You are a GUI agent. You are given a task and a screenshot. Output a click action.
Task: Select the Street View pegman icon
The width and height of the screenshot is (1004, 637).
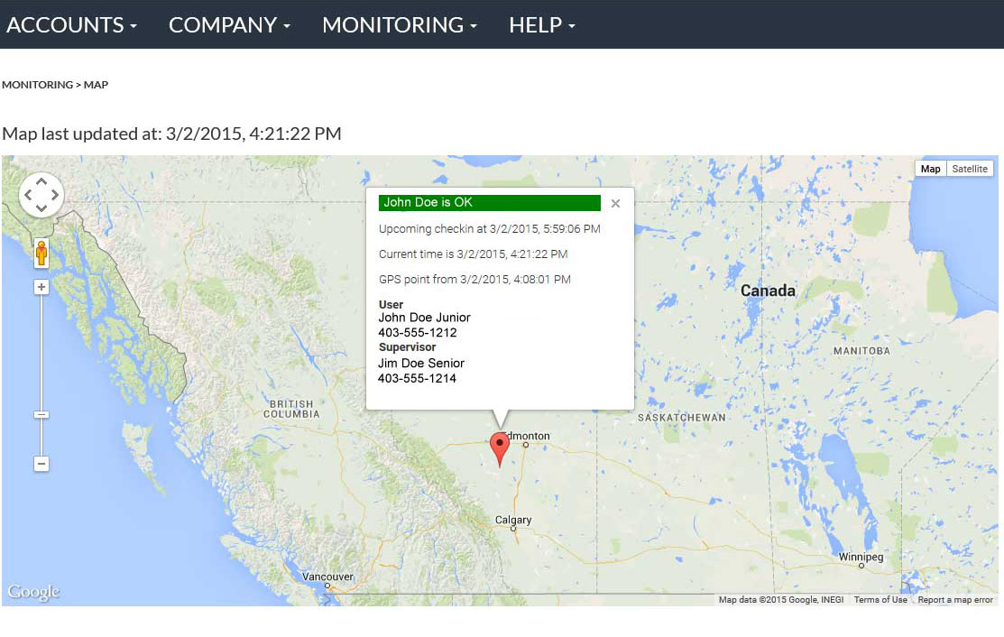41,254
